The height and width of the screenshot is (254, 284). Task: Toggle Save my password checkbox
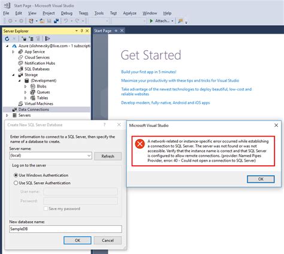point(46,208)
